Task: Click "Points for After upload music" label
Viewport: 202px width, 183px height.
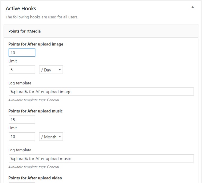Action: [x=36, y=111]
